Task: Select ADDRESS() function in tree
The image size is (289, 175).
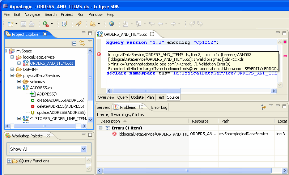Action: pos(47,94)
